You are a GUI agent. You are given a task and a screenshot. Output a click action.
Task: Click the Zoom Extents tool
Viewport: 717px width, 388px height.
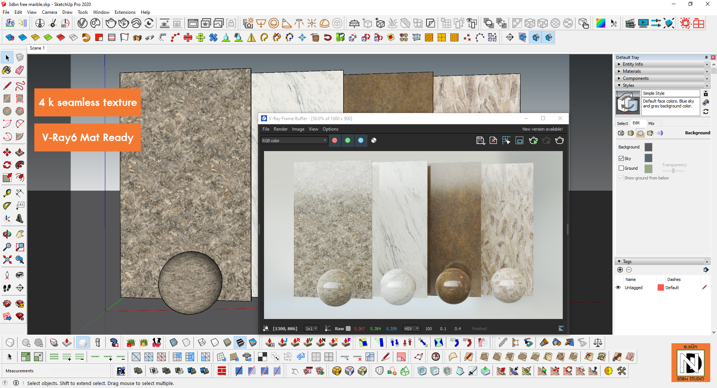point(7,260)
